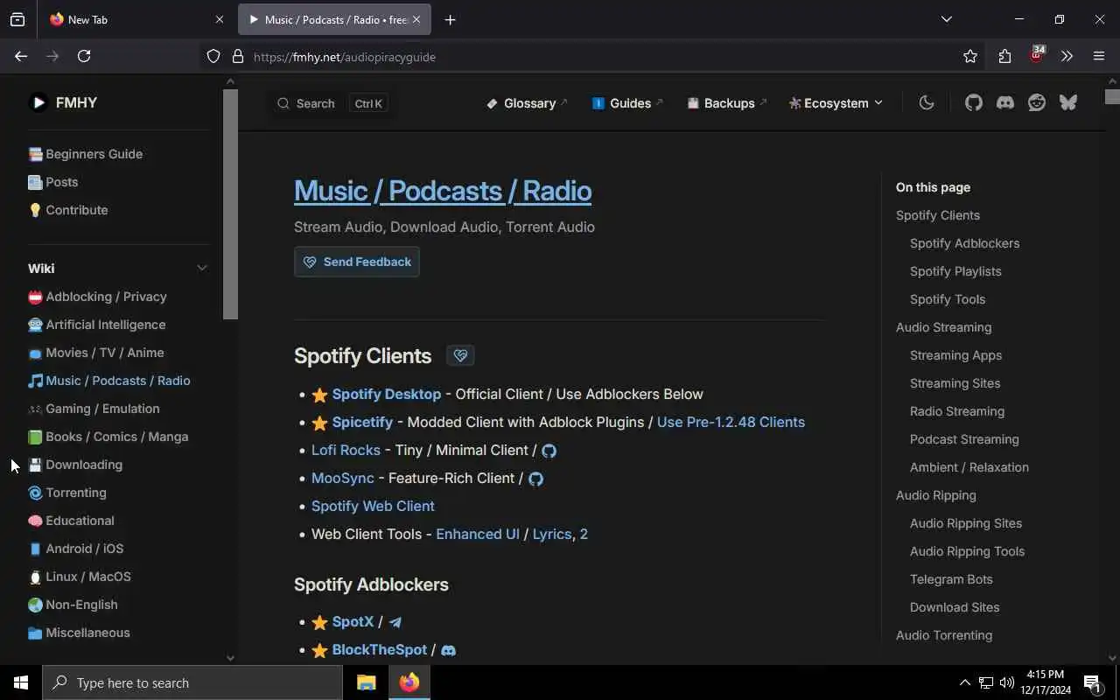Screen dimensions: 1120x700
Task: Toggle the dark mode moon icon
Action: 927,102
